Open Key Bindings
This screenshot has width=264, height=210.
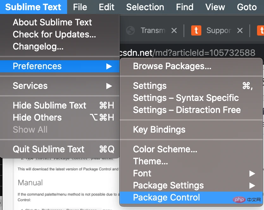click(191, 129)
